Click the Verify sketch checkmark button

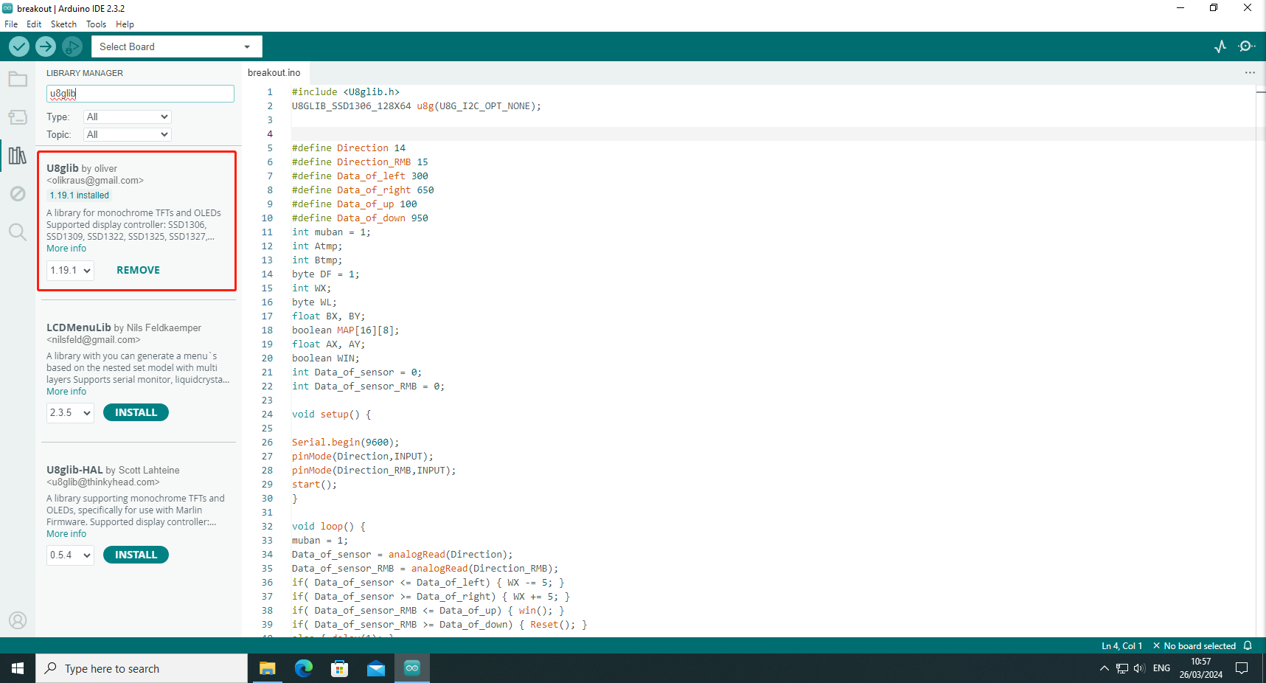(x=19, y=46)
